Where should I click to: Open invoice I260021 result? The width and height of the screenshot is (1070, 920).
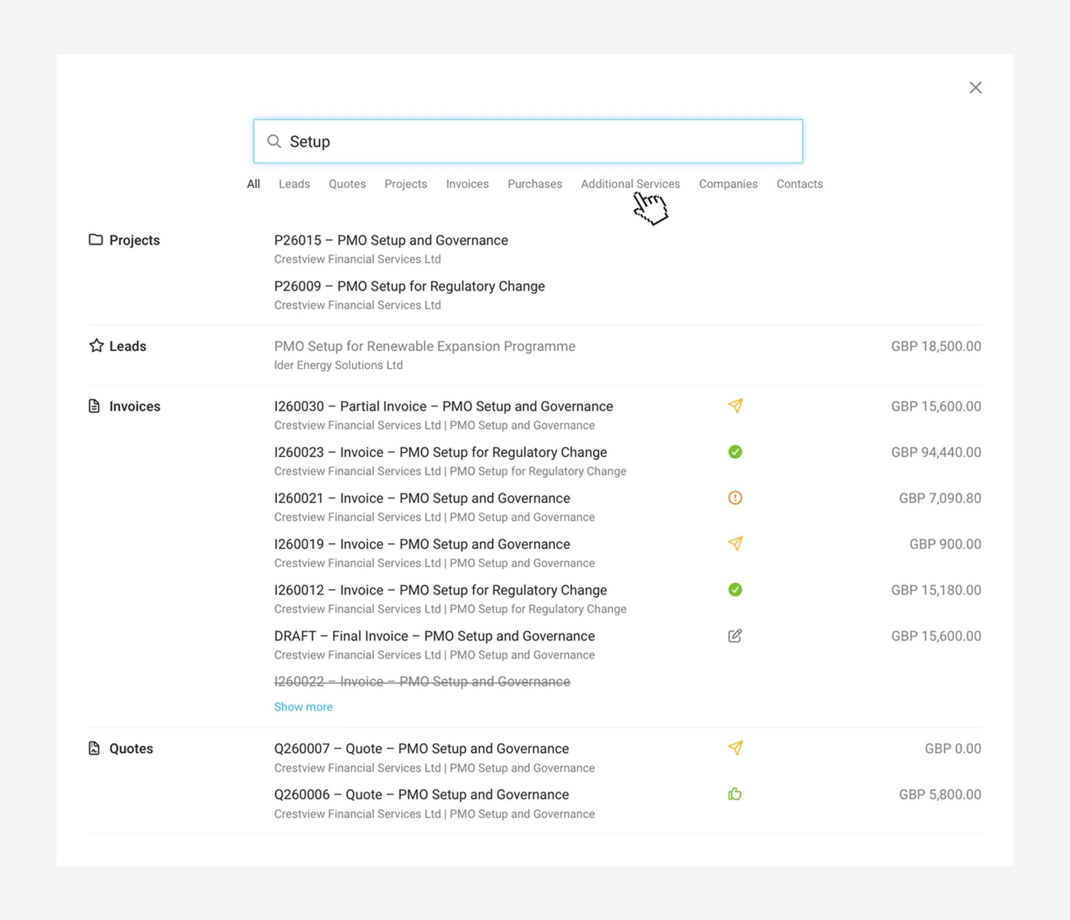[x=422, y=498]
